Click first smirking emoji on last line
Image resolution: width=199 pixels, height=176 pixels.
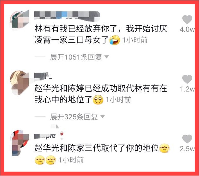point(40,160)
